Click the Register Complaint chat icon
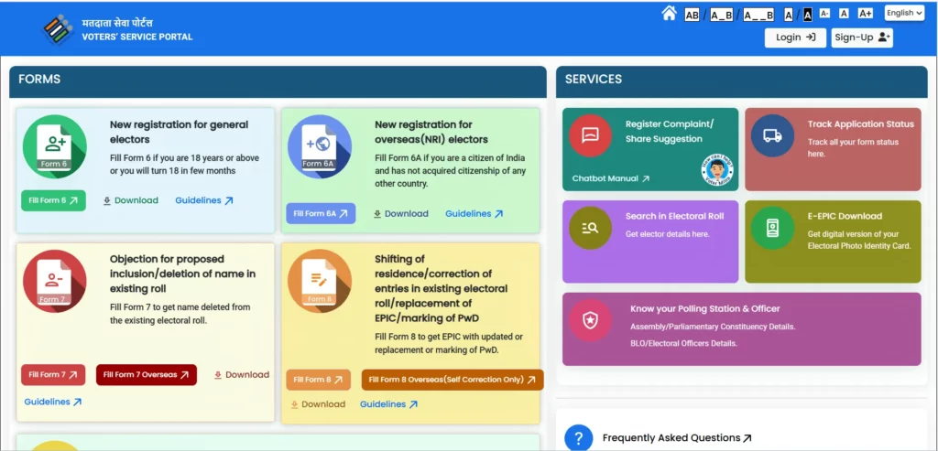The height and width of the screenshot is (451, 938). 590,135
